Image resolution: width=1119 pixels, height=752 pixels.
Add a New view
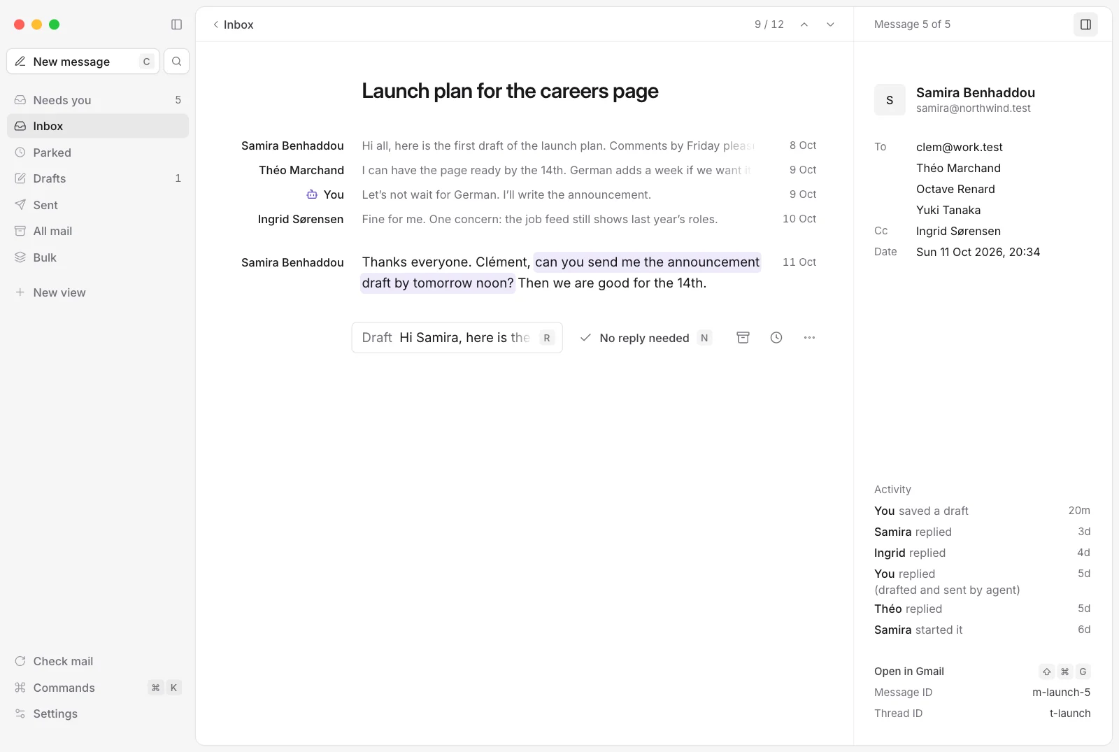98,292
